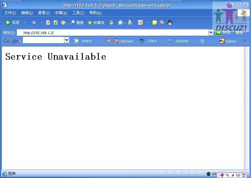Click the IE icon in title bar

4,5
